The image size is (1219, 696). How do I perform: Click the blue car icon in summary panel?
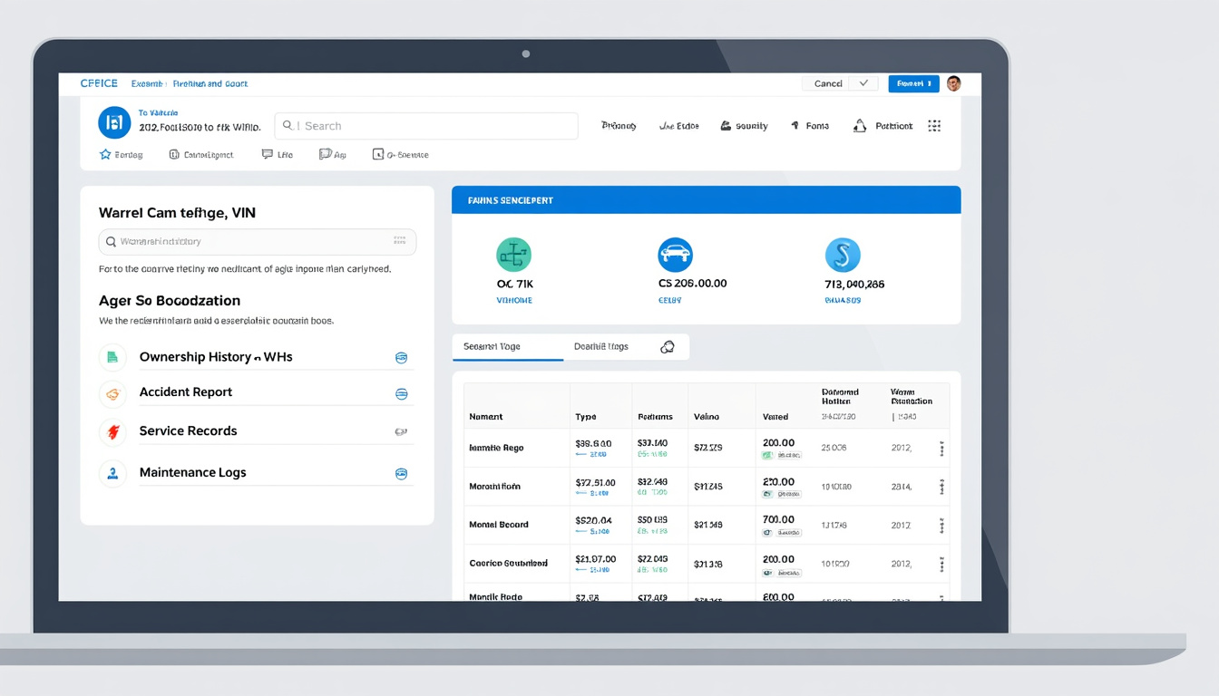pos(674,256)
